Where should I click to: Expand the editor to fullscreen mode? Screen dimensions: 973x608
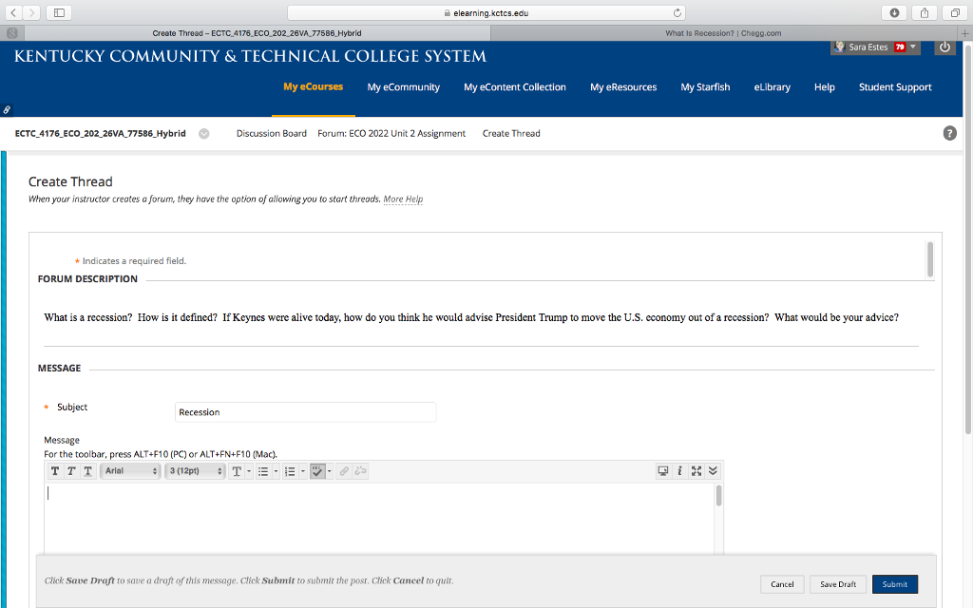coord(696,470)
